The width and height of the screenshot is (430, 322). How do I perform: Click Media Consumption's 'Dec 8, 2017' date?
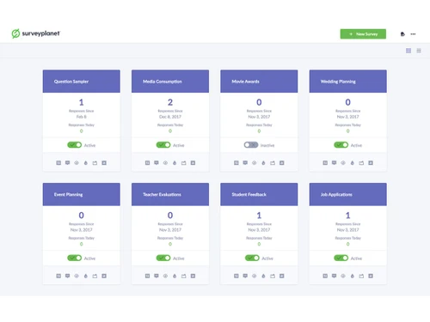tap(170, 117)
